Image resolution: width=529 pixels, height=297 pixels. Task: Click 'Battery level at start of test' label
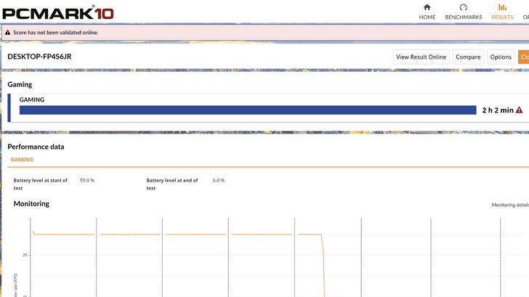point(41,184)
